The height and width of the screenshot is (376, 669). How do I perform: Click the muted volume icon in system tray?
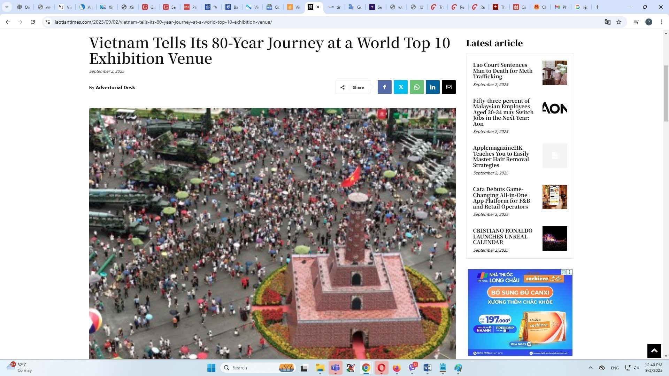tap(636, 368)
